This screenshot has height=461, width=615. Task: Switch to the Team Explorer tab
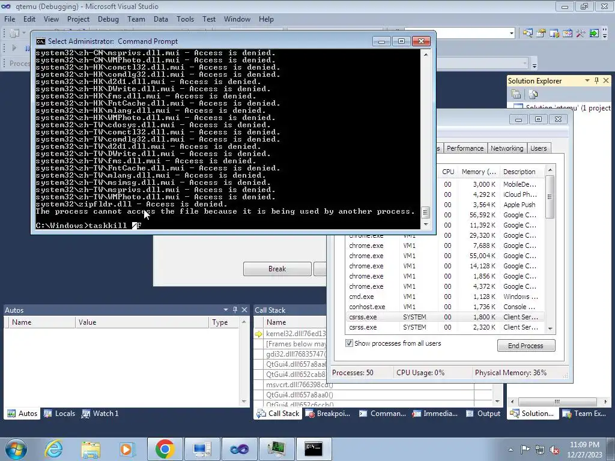[x=584, y=413]
